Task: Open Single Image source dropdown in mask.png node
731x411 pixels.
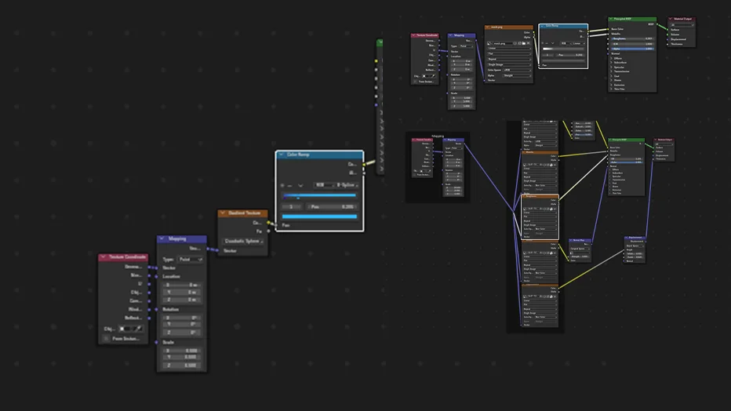Action: pyautogui.click(x=509, y=65)
